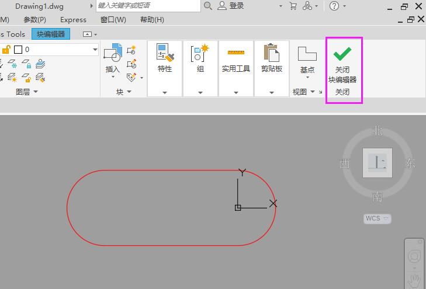
Task: Click the Freeze layer icon with snowflake
Action: [x=12, y=64]
